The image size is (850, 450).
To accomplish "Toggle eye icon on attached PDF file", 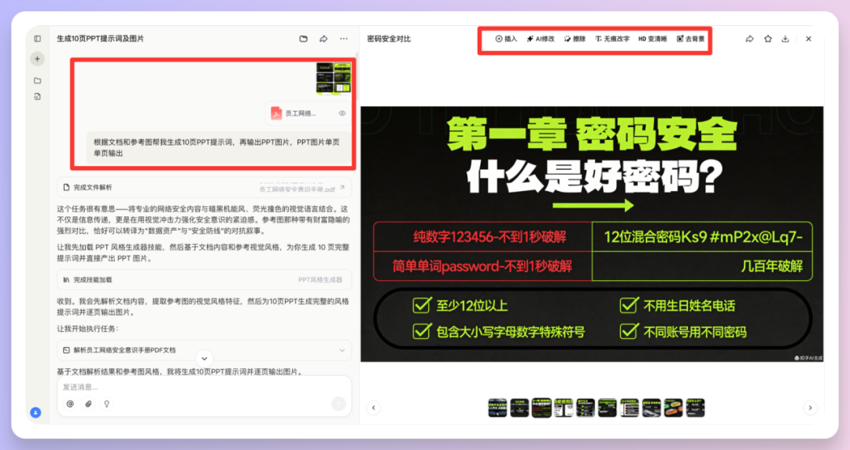I will [342, 113].
